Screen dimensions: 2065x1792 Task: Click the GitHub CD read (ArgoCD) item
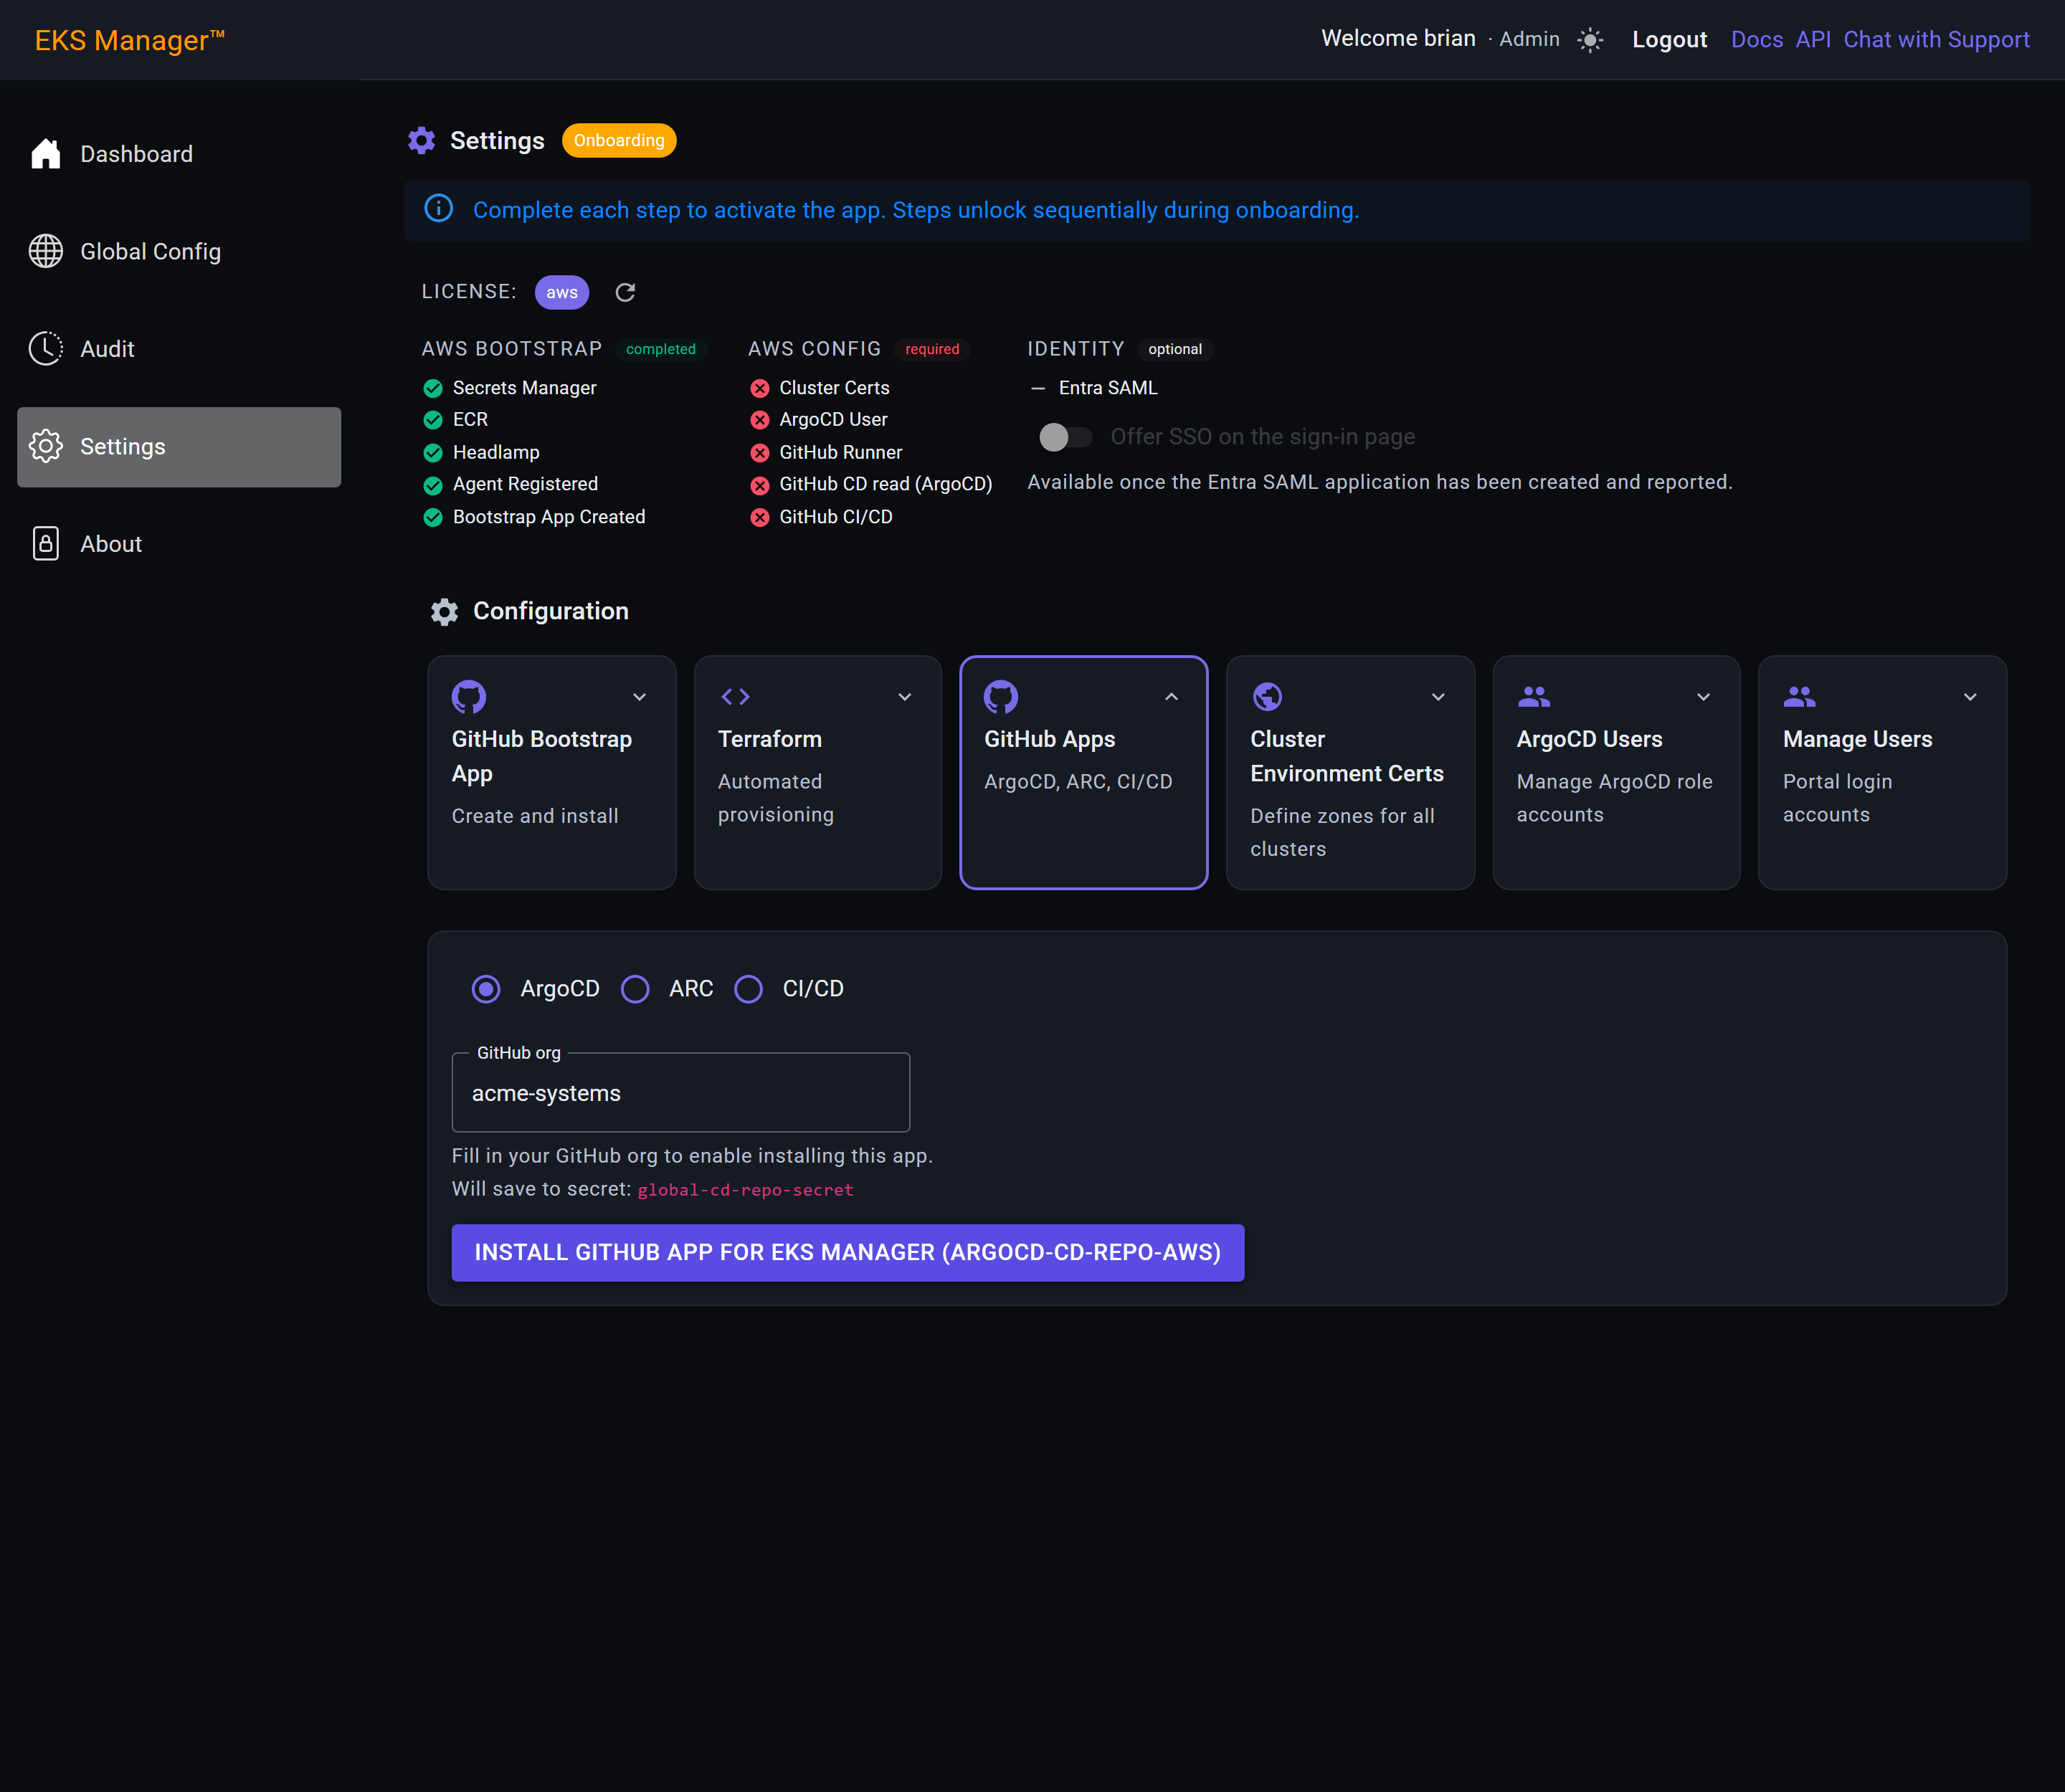886,485
